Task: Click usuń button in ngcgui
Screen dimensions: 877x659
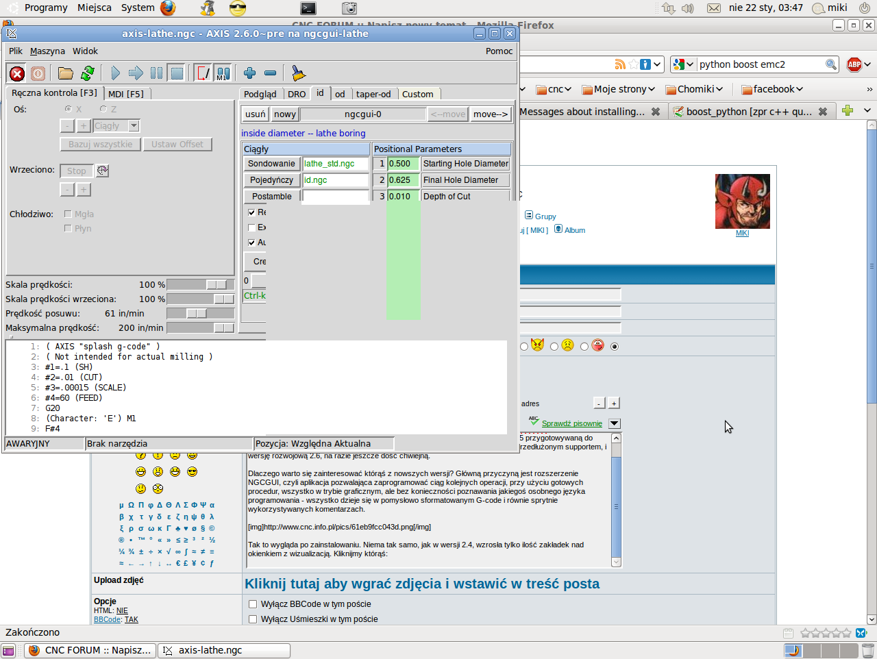Action: [255, 114]
